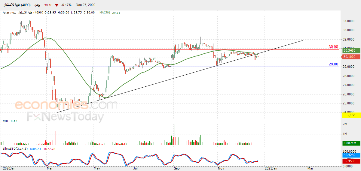Click the Sep marker on time axis

pyautogui.click(x=177, y=169)
